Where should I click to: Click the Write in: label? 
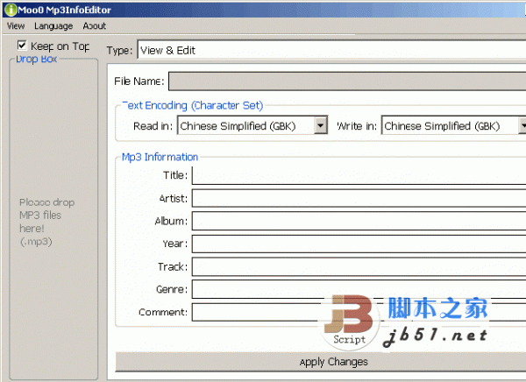(x=357, y=126)
